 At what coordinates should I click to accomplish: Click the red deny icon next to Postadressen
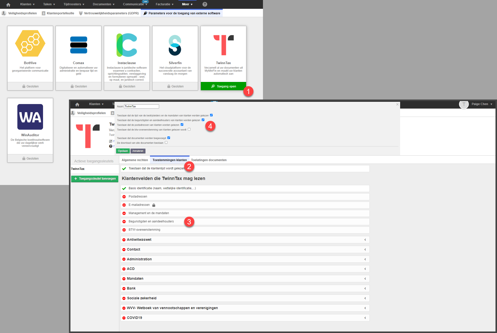click(124, 197)
